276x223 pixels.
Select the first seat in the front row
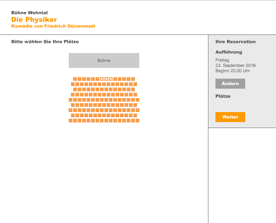[x=75, y=79]
